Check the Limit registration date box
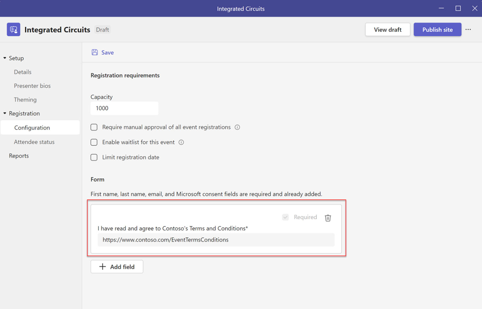The height and width of the screenshot is (309, 482). click(x=94, y=157)
